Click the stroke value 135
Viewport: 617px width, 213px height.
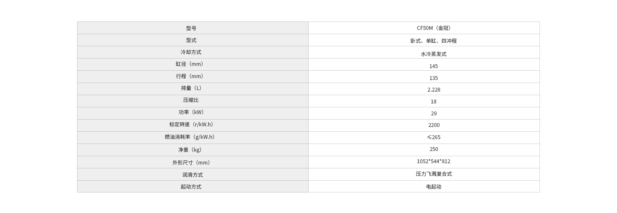point(434,78)
